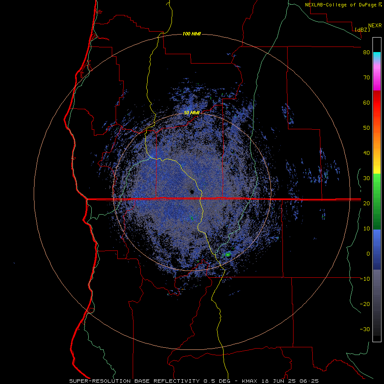
Task: Click the KMAX station identifier in the footer
Action: coord(251,381)
